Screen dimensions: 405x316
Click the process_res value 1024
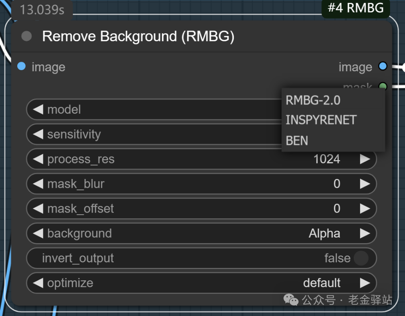(x=327, y=159)
